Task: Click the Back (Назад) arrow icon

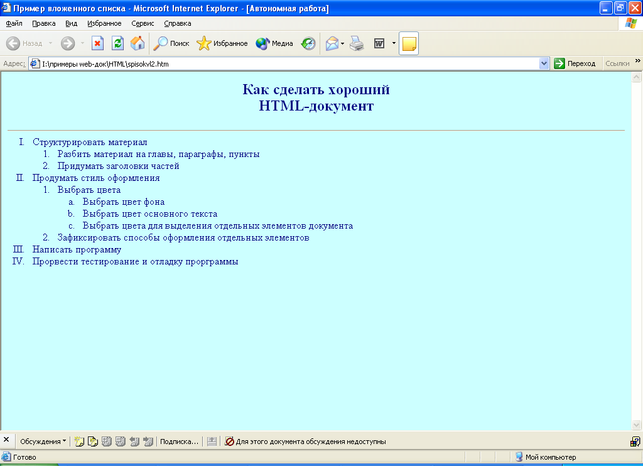Action: (13, 43)
